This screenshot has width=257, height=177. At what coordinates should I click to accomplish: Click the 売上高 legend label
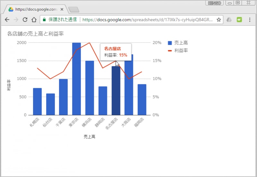181,43
